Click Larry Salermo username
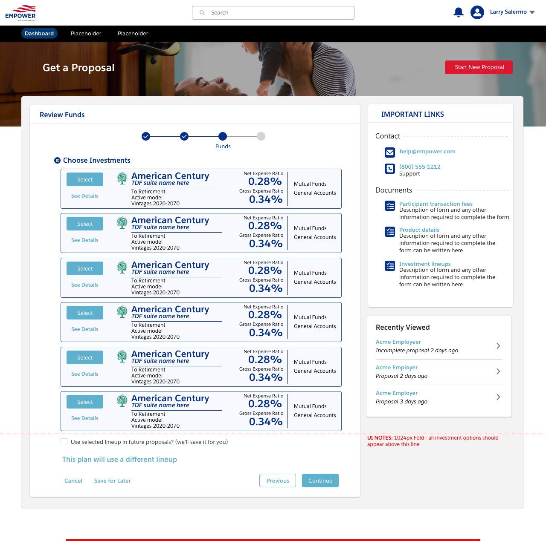 click(x=508, y=12)
